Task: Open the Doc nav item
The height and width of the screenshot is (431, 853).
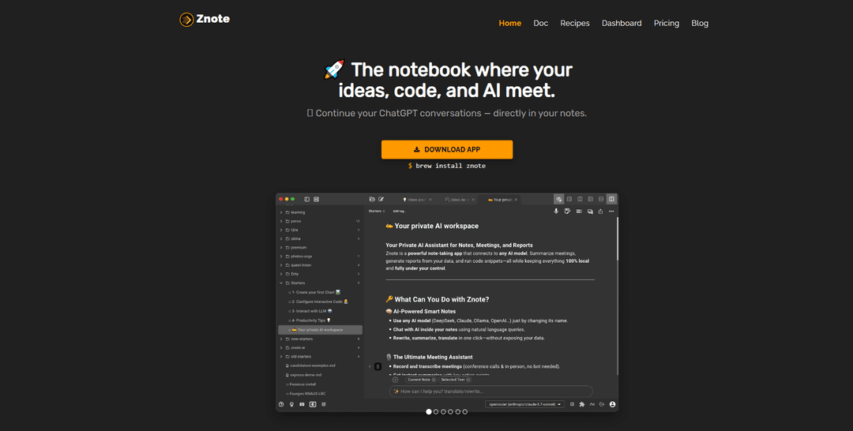Action: coord(541,24)
